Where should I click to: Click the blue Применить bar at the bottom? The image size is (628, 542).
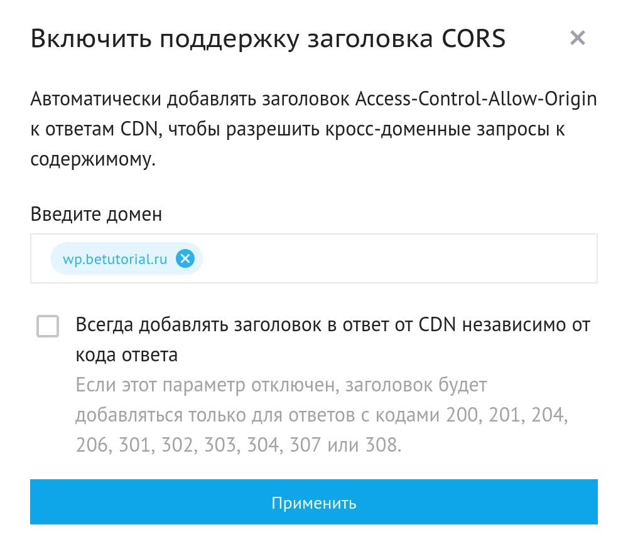pyautogui.click(x=314, y=502)
